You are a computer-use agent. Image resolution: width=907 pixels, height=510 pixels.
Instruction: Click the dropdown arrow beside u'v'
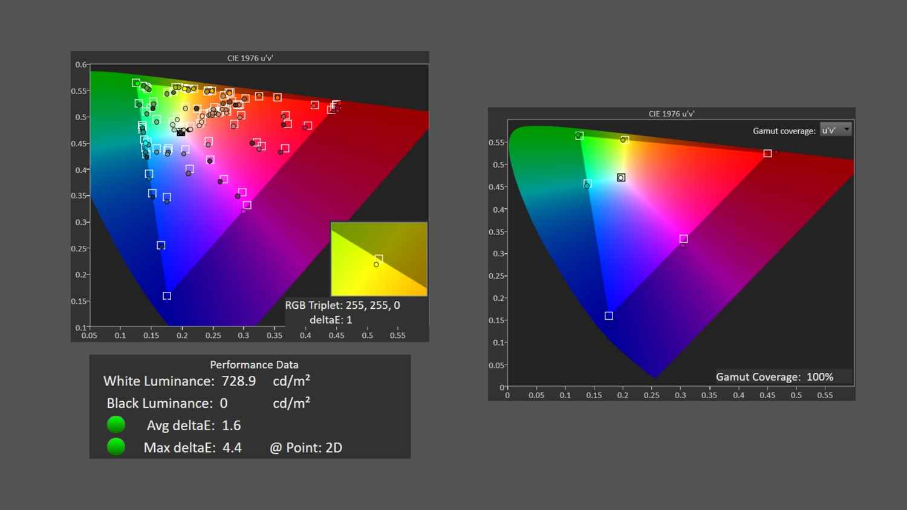tap(847, 129)
